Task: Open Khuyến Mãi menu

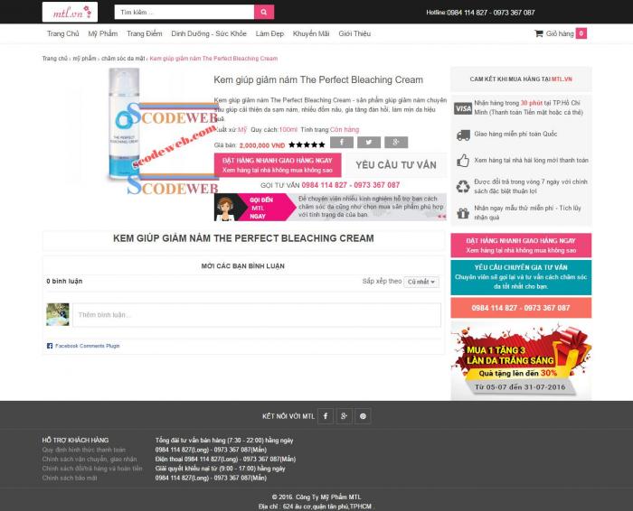Action: coord(311,33)
